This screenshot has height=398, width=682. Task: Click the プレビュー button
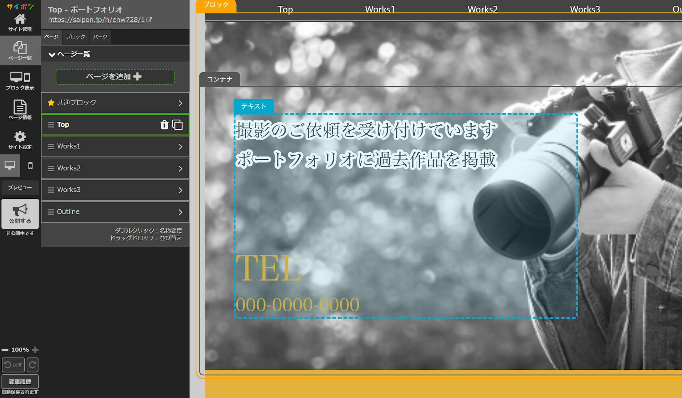click(20, 188)
